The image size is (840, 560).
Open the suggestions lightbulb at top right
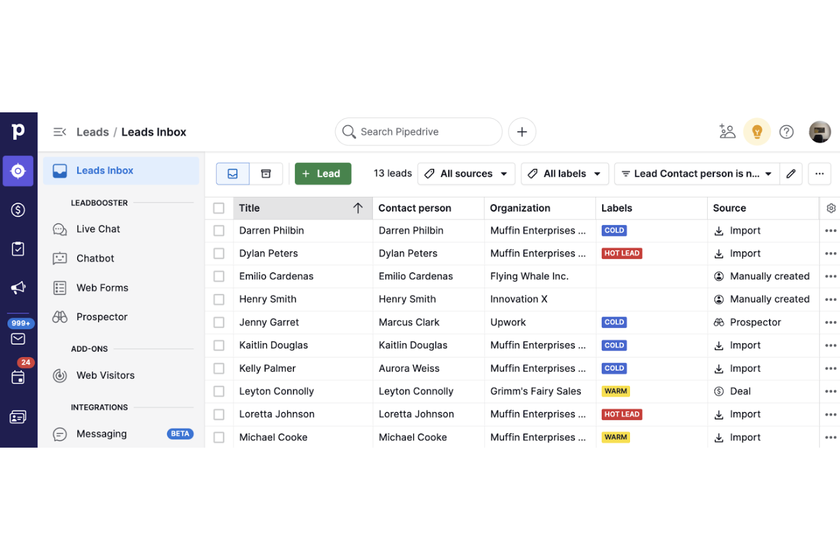pos(757,132)
